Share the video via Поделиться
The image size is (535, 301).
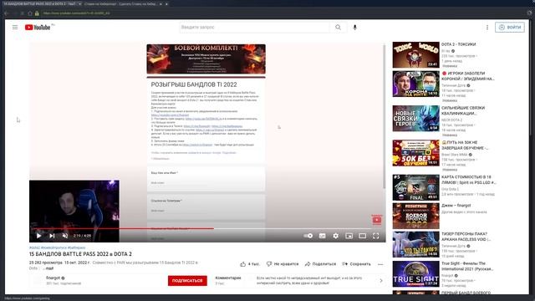320,264
